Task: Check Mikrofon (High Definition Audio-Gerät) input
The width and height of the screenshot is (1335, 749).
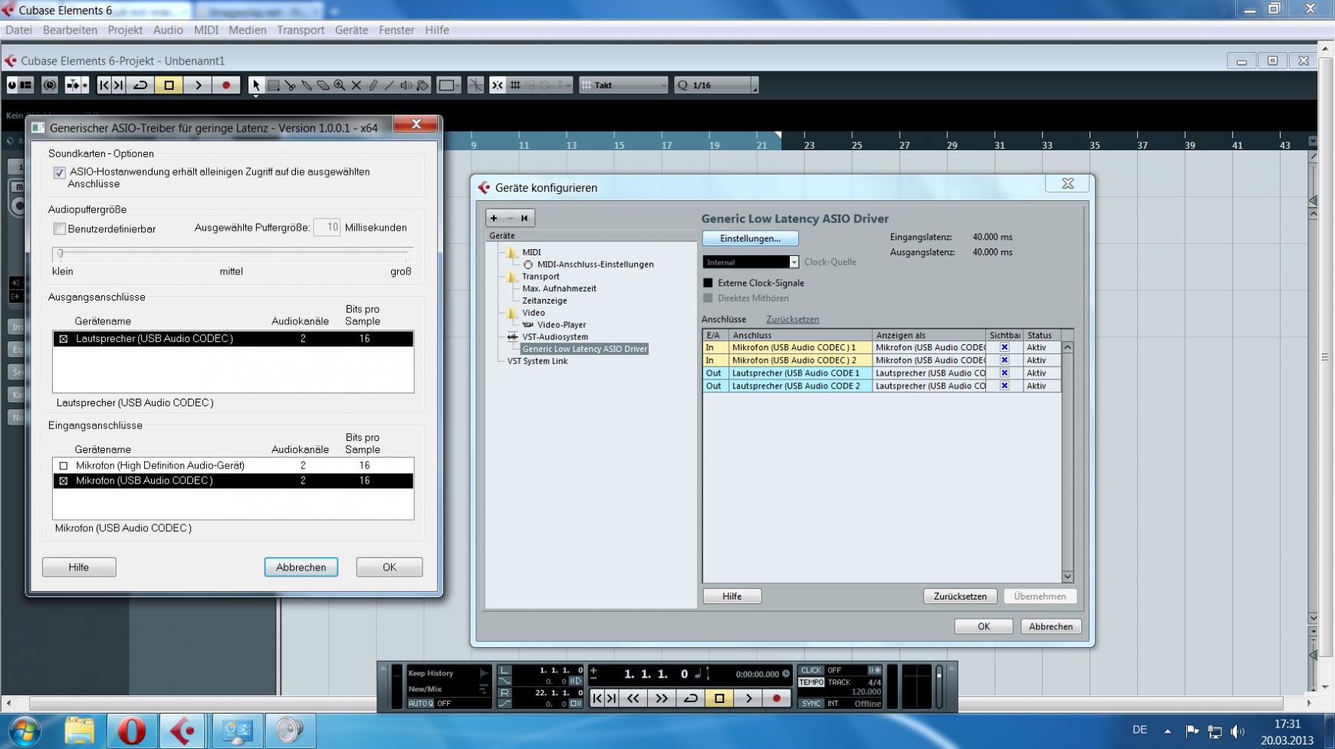Action: [64, 465]
